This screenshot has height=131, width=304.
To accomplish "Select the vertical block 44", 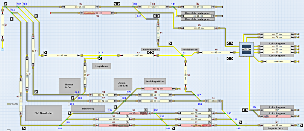I will pos(158,33).
